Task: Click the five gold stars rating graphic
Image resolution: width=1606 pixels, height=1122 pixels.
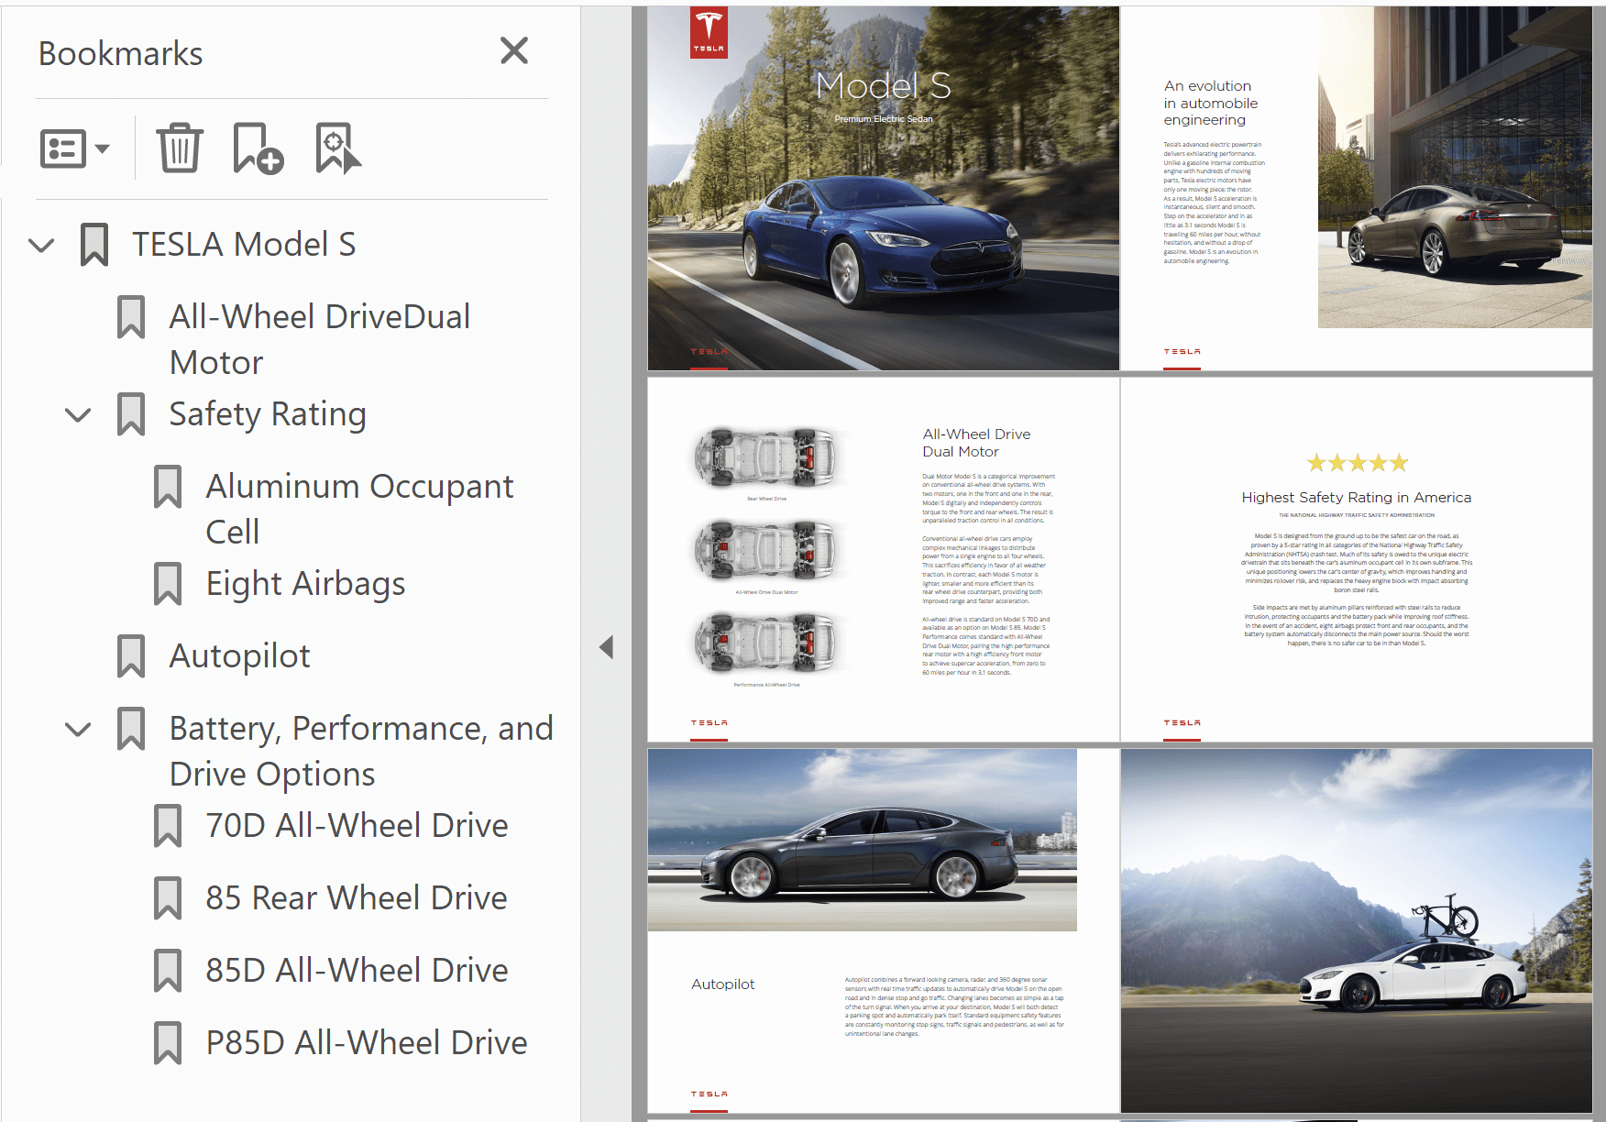Action: [x=1357, y=463]
